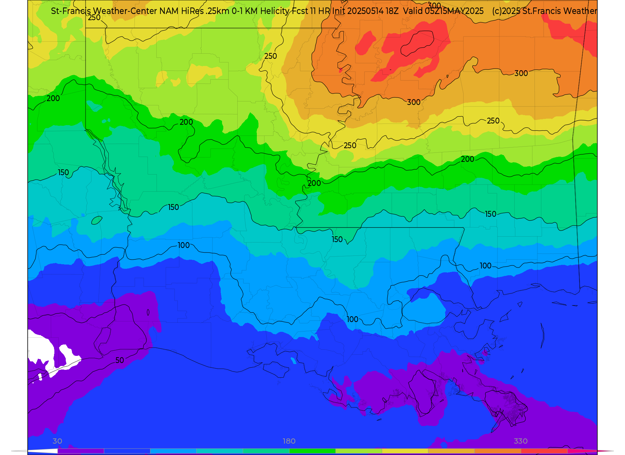Click the '330' color bar label
This screenshot has height=455, width=625.
pos(521,441)
